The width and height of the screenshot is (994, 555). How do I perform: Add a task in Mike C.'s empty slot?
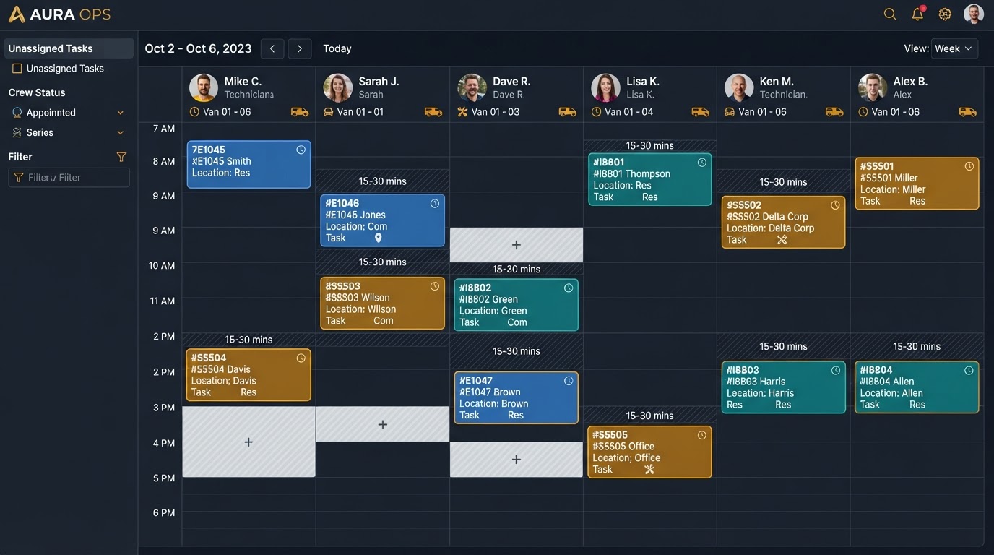pyautogui.click(x=248, y=442)
